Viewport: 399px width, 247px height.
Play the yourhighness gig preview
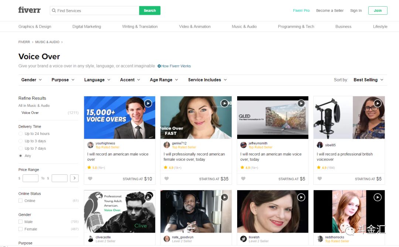pyautogui.click(x=148, y=103)
